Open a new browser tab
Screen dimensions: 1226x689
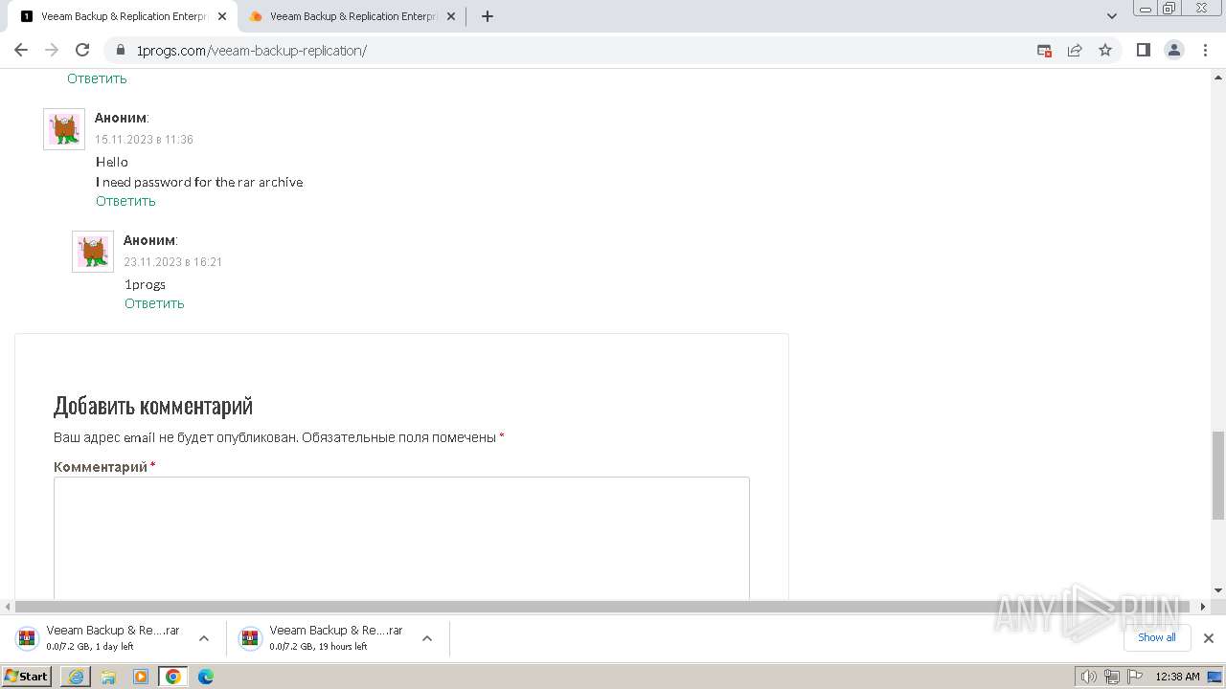click(x=488, y=16)
